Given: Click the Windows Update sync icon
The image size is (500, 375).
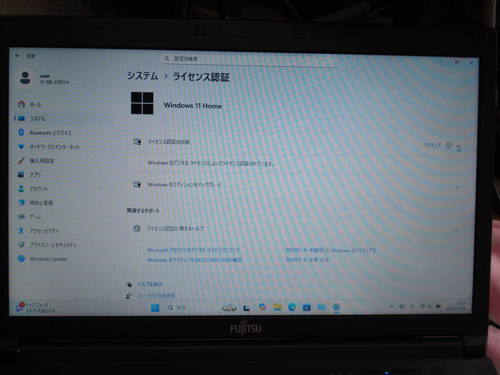Looking at the screenshot, I should (x=21, y=259).
